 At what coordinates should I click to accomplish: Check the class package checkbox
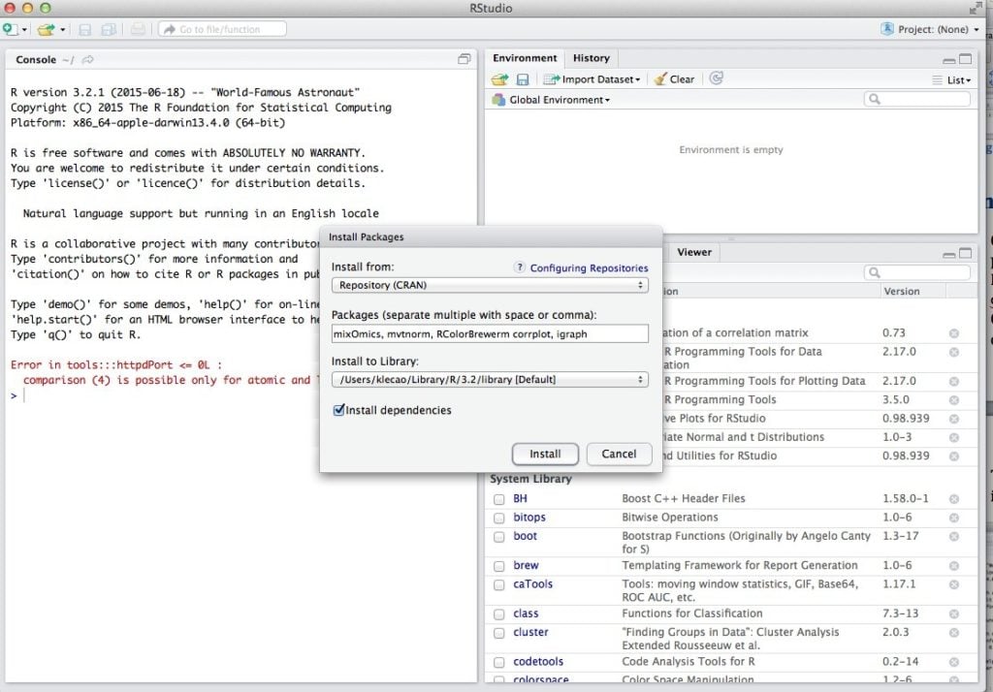point(499,614)
